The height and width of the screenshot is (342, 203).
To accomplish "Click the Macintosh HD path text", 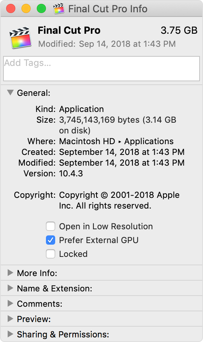I will (87, 141).
